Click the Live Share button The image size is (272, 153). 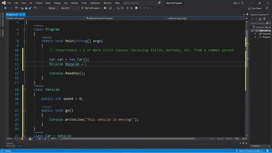[255, 8]
